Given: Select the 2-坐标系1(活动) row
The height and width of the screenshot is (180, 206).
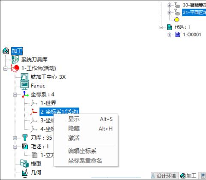Looking at the screenshot, I should [59, 111].
